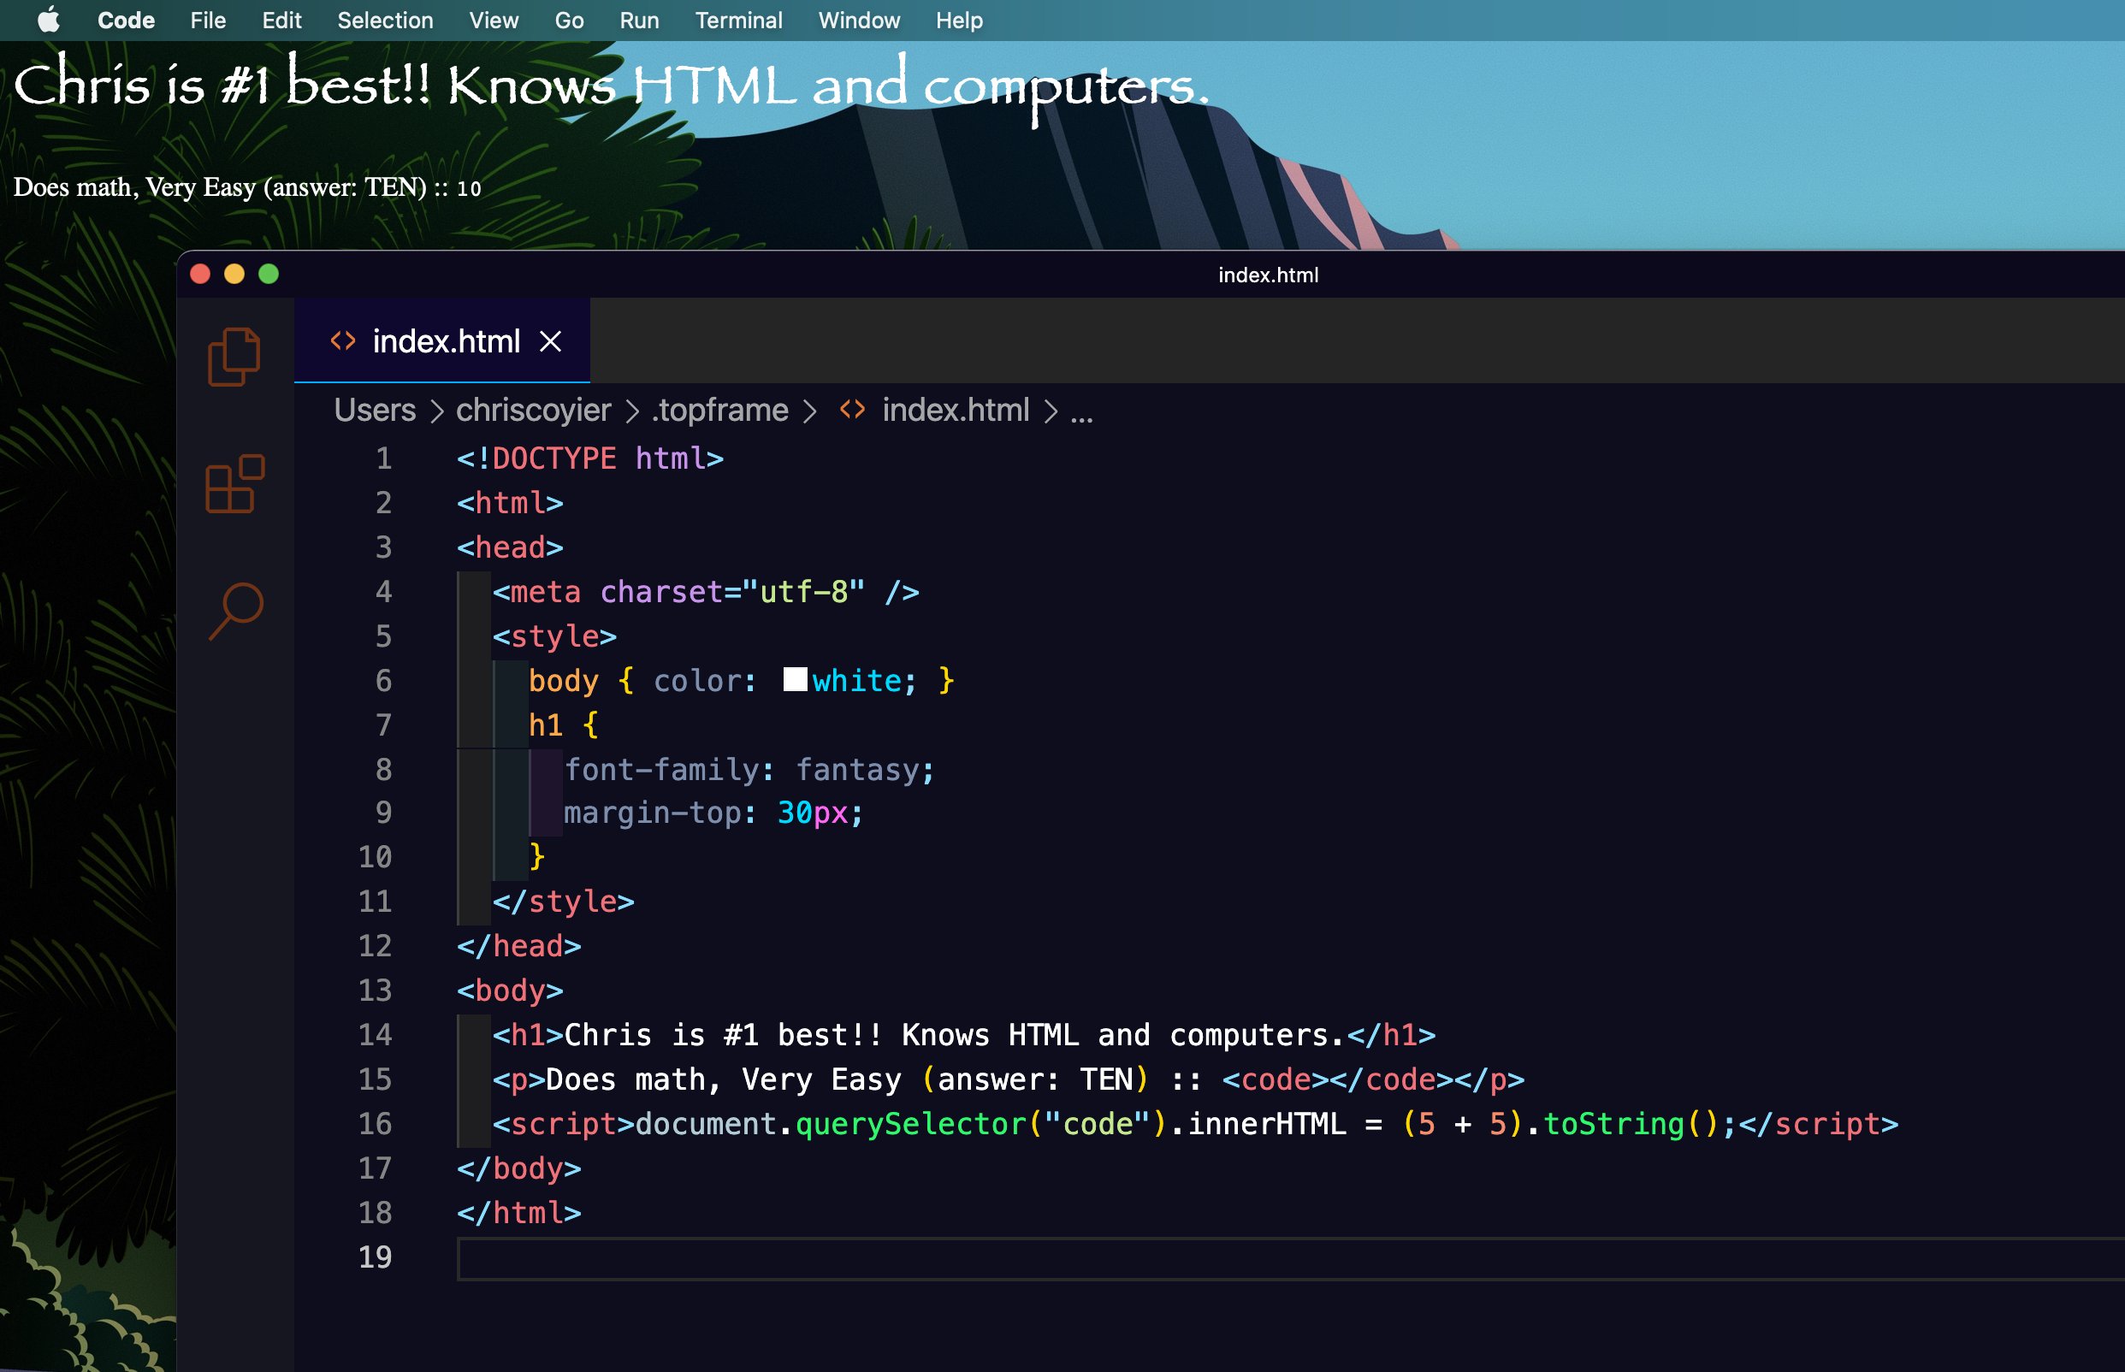Click Users in the breadcrumb path

tap(374, 410)
